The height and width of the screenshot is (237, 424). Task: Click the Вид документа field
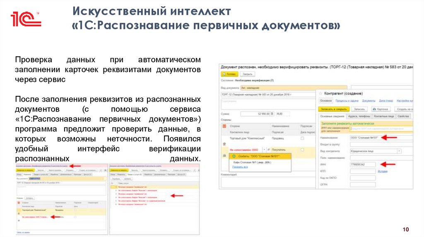[x=294, y=88]
